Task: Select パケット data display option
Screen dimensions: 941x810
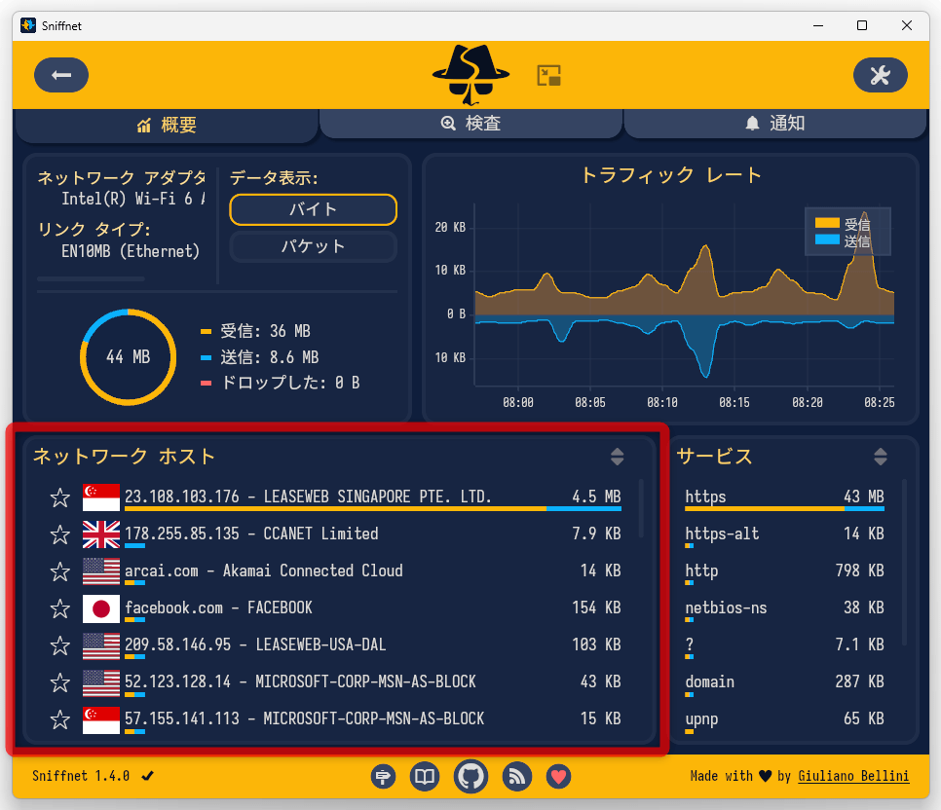Action: tap(313, 246)
